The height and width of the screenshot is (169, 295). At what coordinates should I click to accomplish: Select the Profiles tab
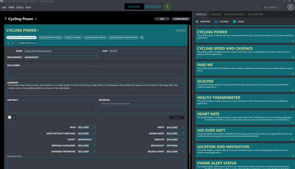201,14
